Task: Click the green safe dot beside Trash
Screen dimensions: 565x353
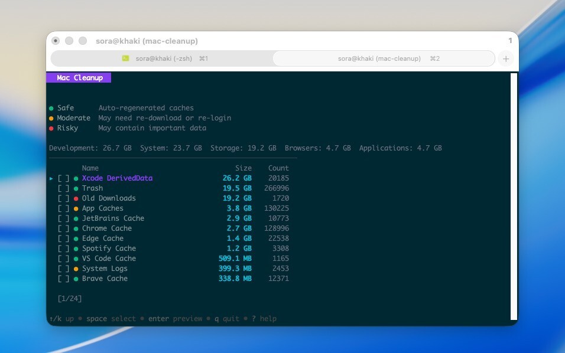Action: coord(76,188)
